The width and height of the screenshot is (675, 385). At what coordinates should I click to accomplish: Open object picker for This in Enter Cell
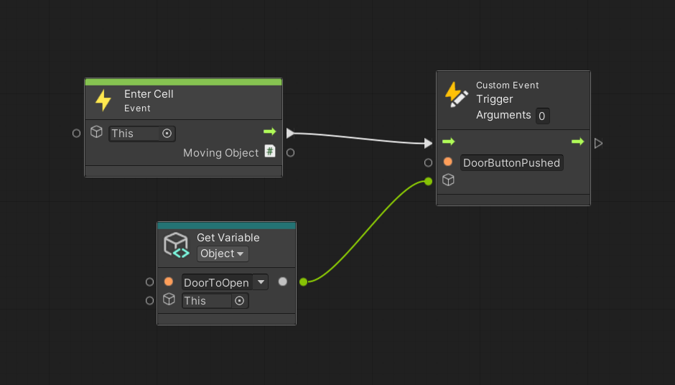click(167, 133)
